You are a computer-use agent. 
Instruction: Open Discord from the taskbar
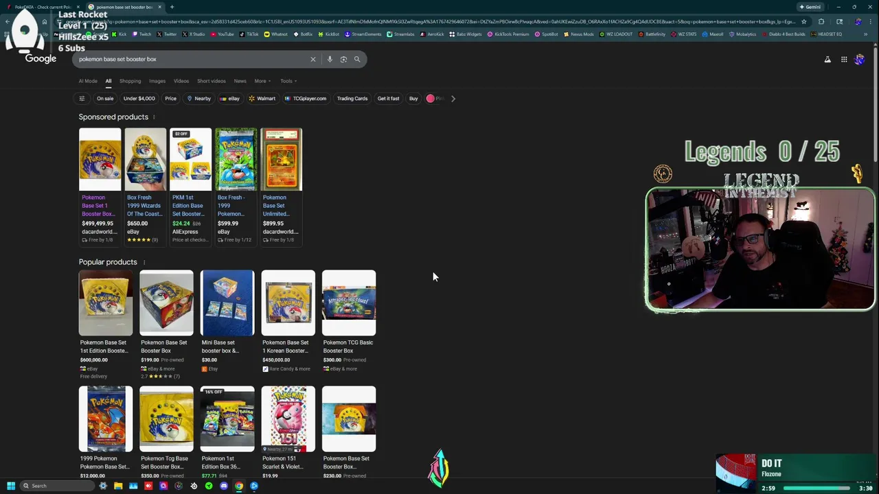click(224, 486)
